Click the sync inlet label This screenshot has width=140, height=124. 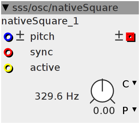[41, 52]
